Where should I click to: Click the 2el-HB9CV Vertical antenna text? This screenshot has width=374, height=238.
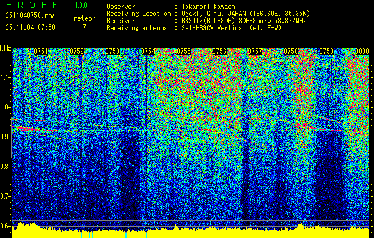[x=231, y=28]
